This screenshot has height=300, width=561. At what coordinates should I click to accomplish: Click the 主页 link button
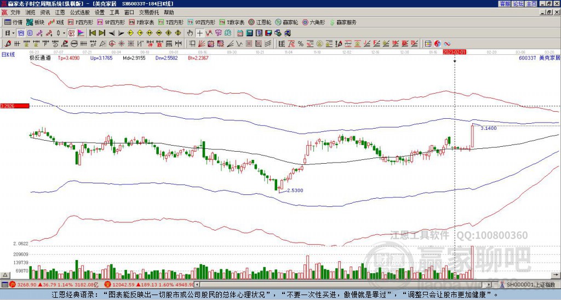(x=531, y=4)
